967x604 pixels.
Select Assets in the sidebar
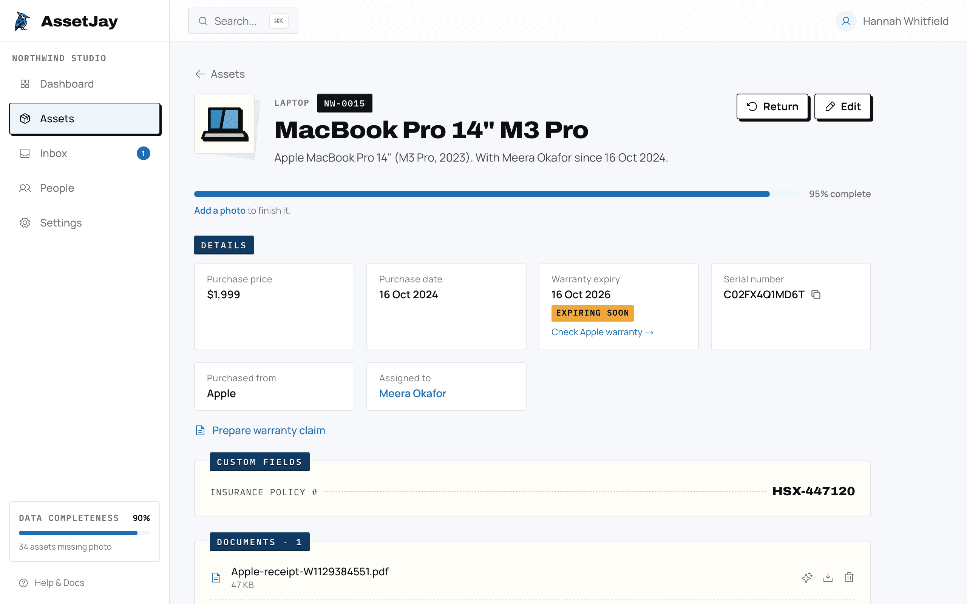click(x=85, y=119)
